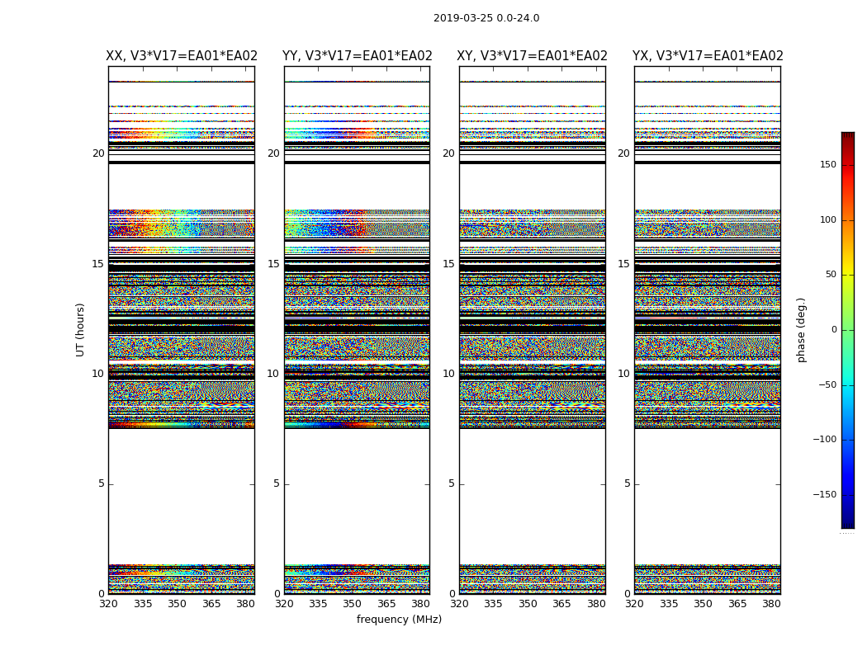Click the YX, V3*V17=EA01*EA02 panel title
Image resolution: width=867 pixels, height=660 pixels.
tap(708, 56)
